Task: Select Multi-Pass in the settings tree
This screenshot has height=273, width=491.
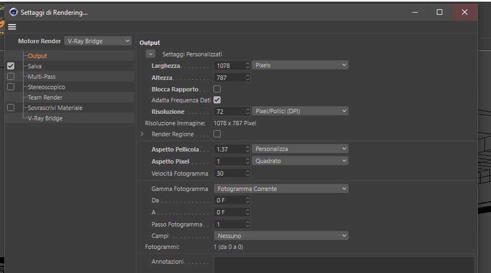Action: point(42,77)
